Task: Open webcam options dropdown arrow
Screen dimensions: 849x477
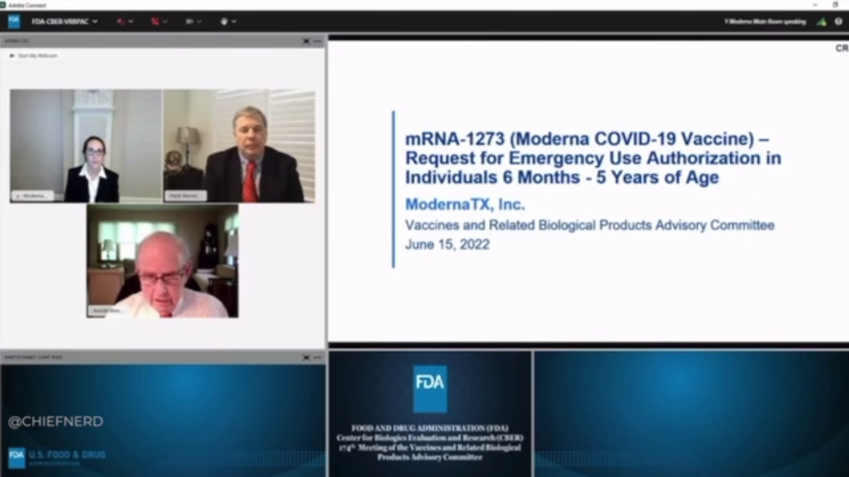Action: (x=199, y=21)
